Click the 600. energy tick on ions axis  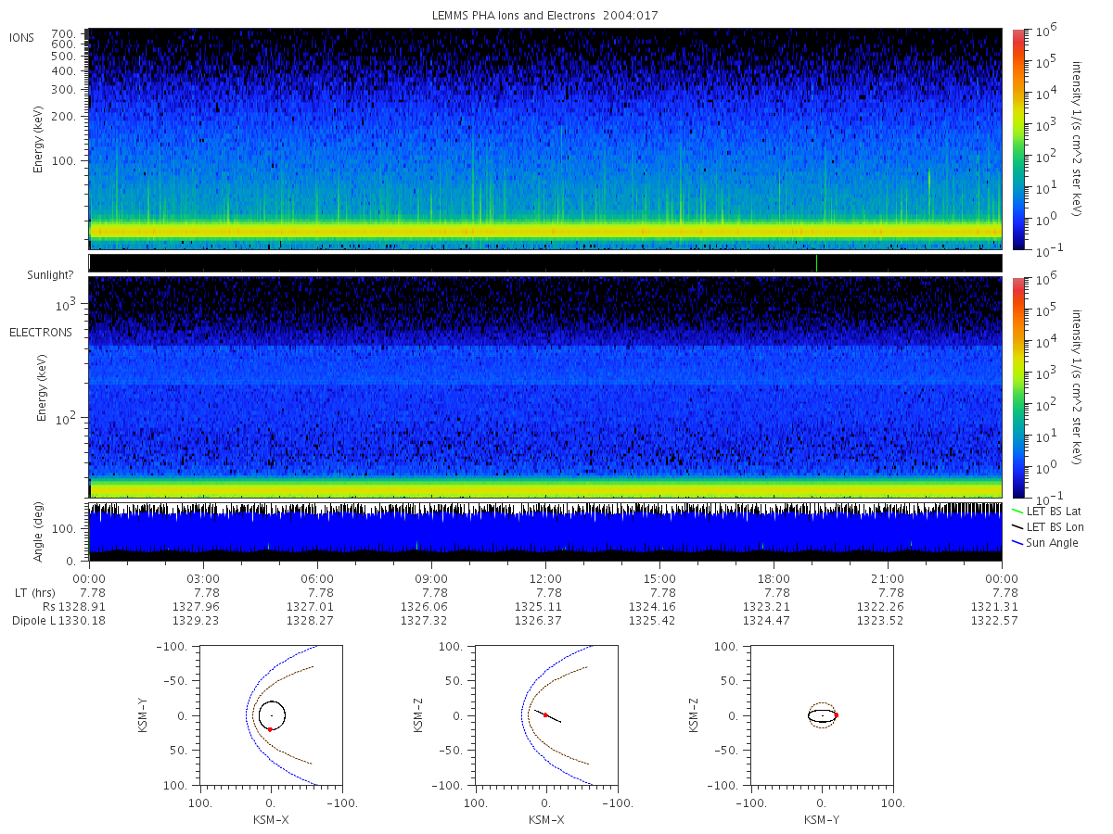click(63, 44)
